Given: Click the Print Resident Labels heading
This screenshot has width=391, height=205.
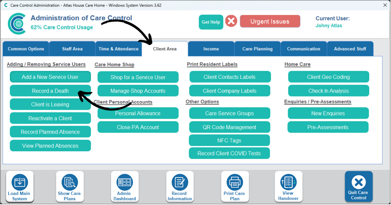Looking at the screenshot, I should click(212, 64).
